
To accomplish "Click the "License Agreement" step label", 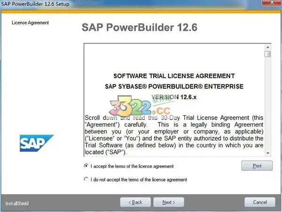I will 30,23.
